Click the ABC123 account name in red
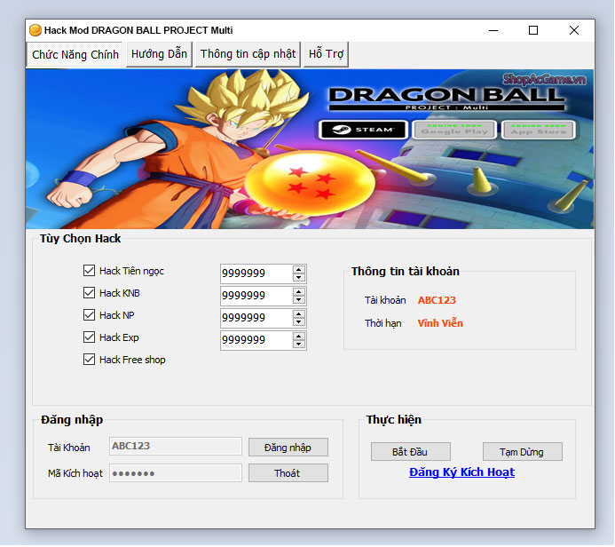 click(437, 300)
